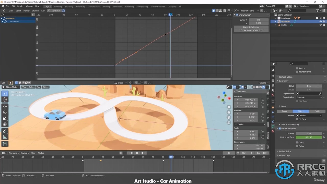This screenshot has width=327, height=184.
Task: Jump to the timeline start frame
Action: coord(129,153)
